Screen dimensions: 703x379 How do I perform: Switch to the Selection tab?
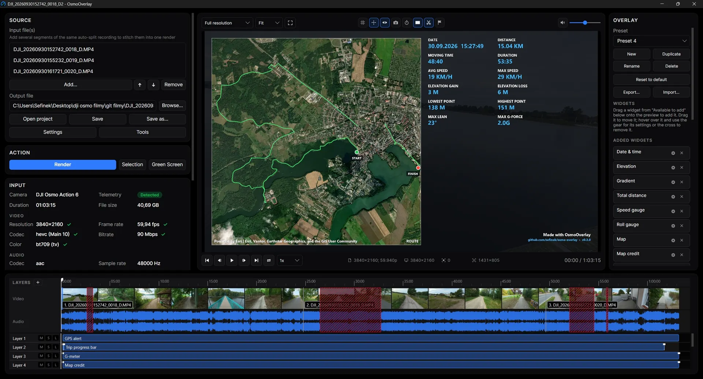coord(132,164)
